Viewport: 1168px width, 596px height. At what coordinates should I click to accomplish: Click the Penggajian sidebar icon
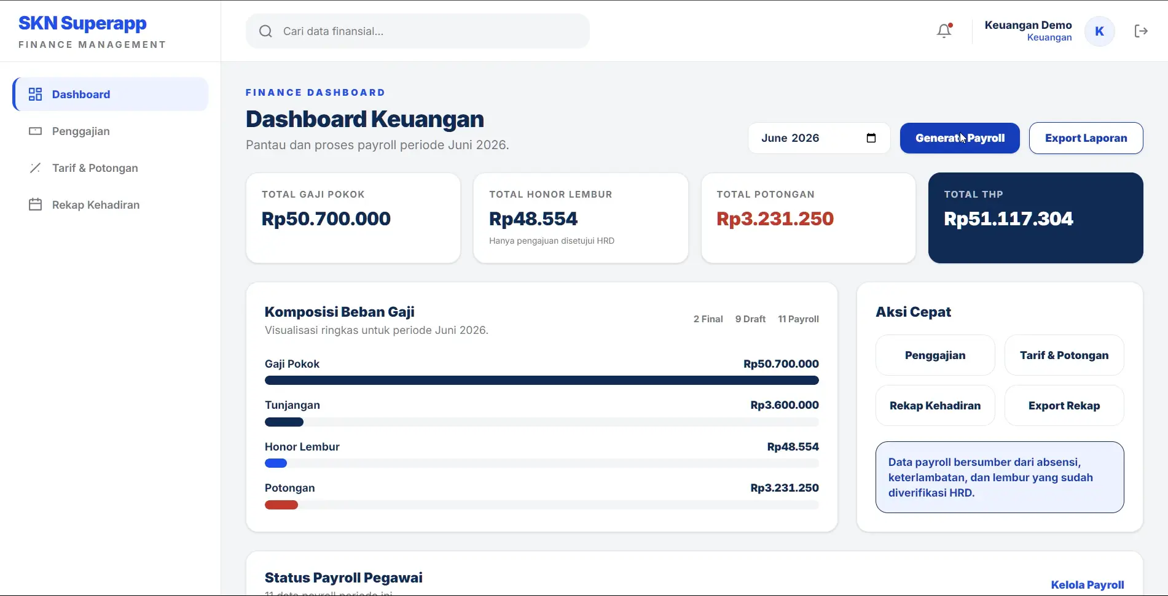coord(36,131)
